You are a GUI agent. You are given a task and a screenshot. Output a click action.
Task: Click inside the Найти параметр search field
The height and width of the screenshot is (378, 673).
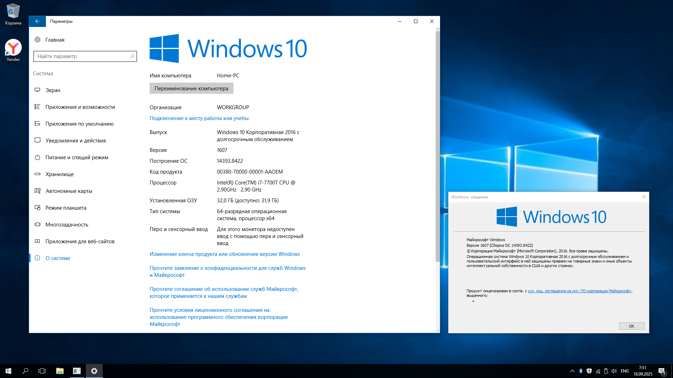click(x=81, y=56)
